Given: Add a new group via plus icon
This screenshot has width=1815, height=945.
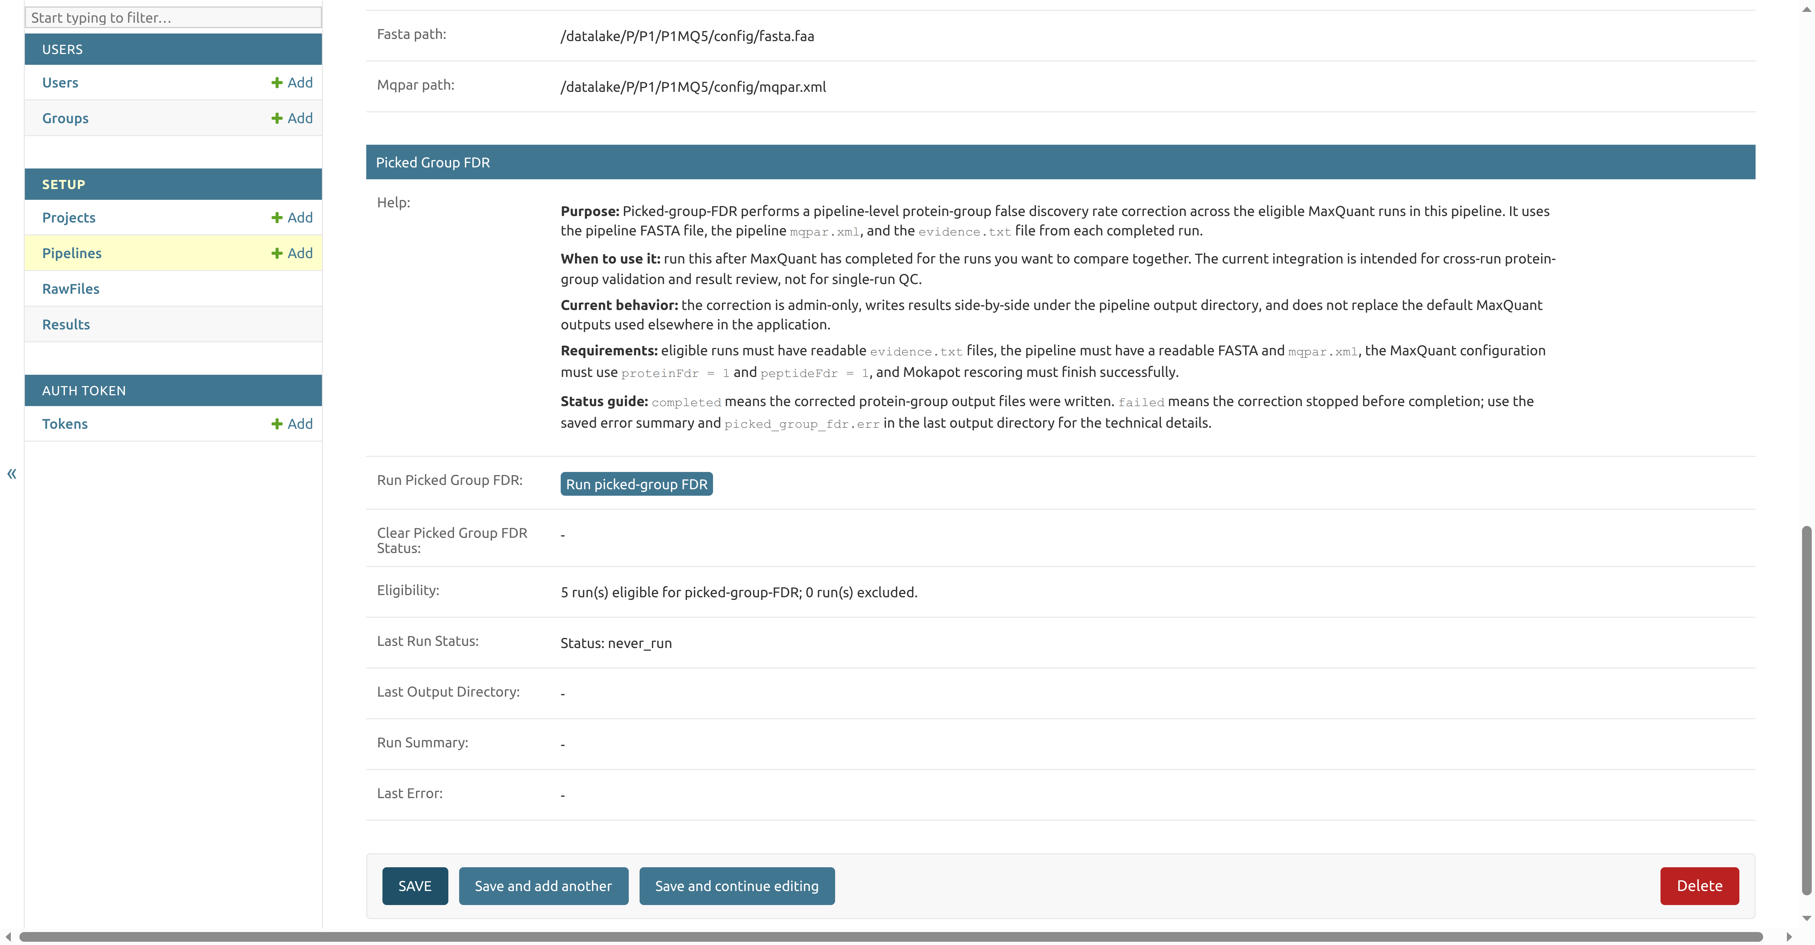Looking at the screenshot, I should [x=292, y=118].
